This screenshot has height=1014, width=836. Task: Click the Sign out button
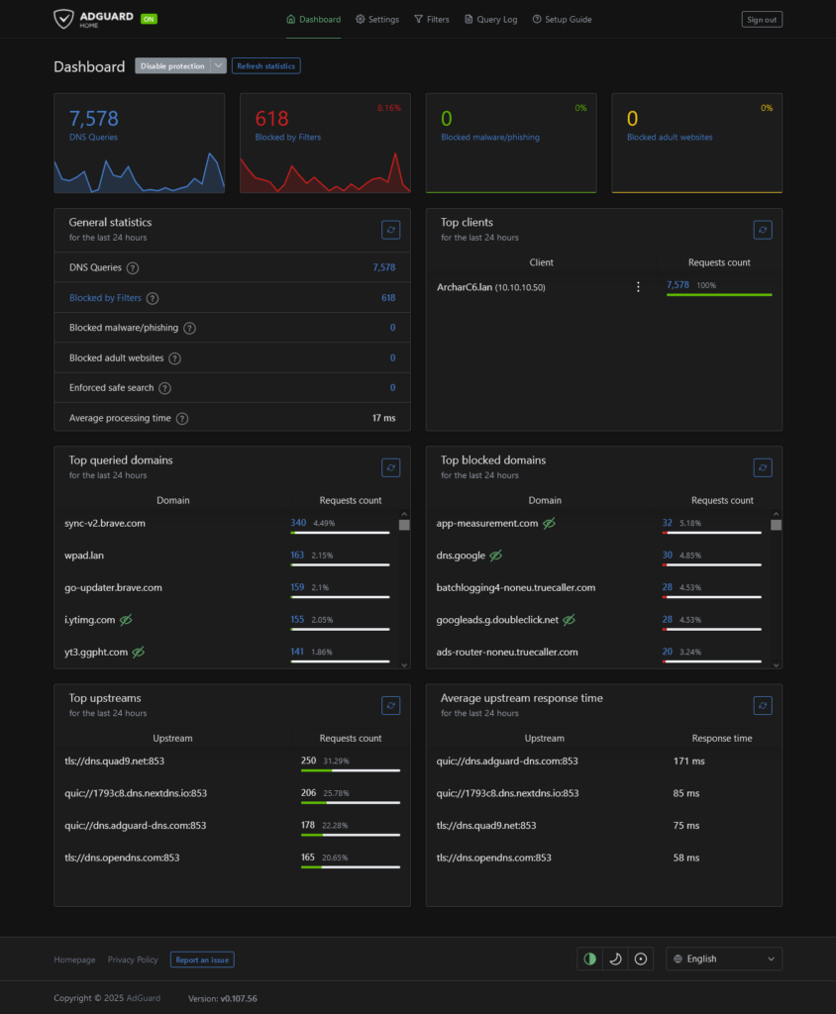762,19
